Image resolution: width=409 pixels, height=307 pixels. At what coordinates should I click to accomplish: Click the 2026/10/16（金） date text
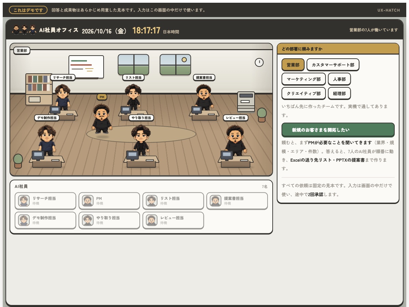click(x=105, y=31)
